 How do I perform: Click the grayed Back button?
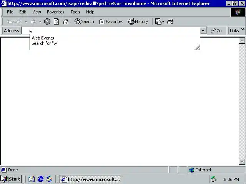pos(14,21)
